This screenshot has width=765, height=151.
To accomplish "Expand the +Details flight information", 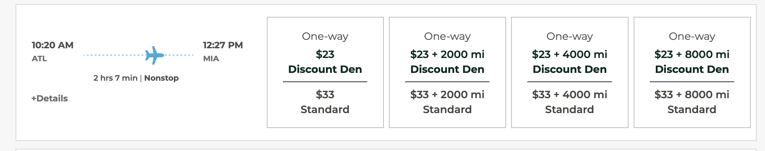I will tap(50, 99).
